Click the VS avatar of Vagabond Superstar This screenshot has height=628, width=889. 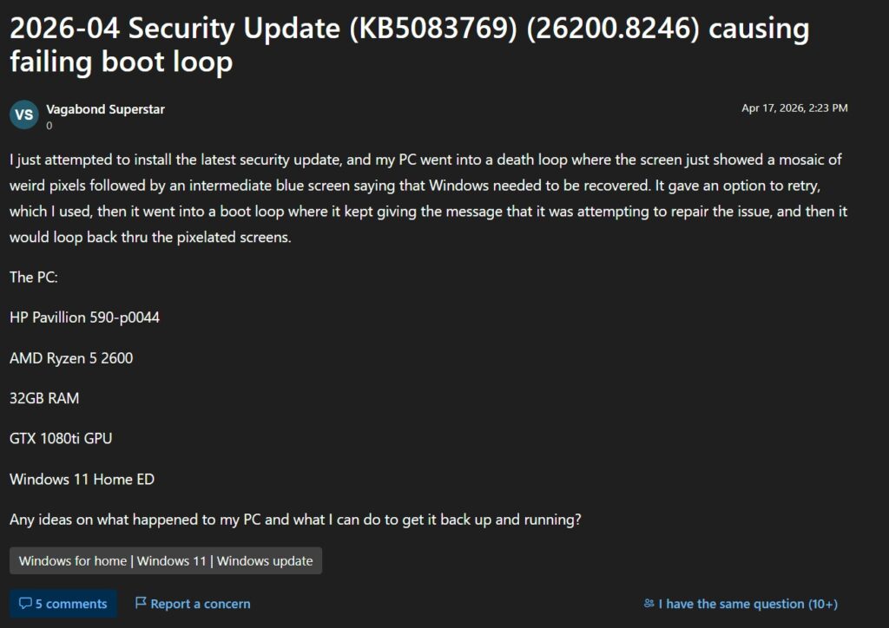pos(24,114)
